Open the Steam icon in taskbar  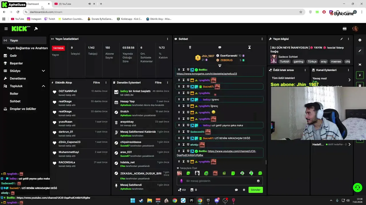(x=141, y=201)
